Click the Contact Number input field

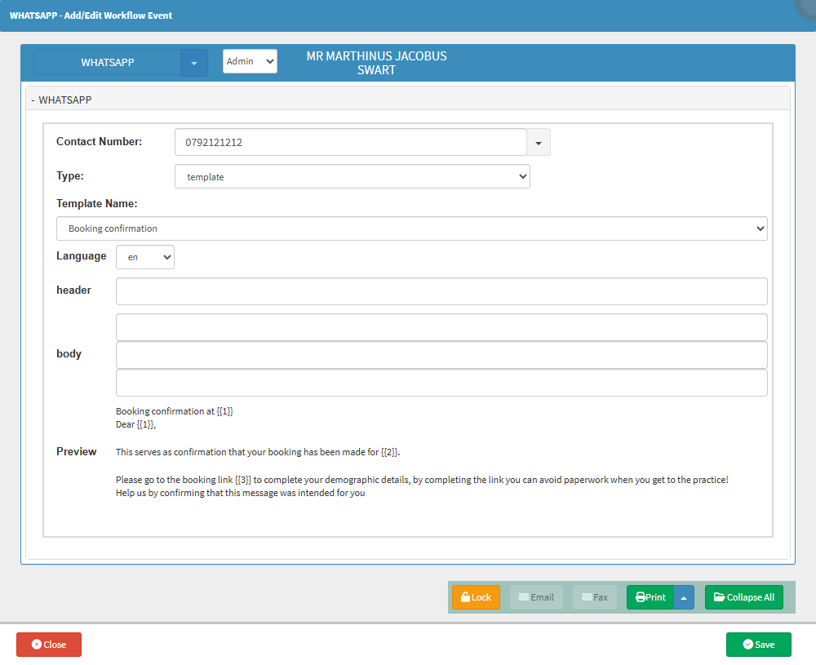click(350, 142)
